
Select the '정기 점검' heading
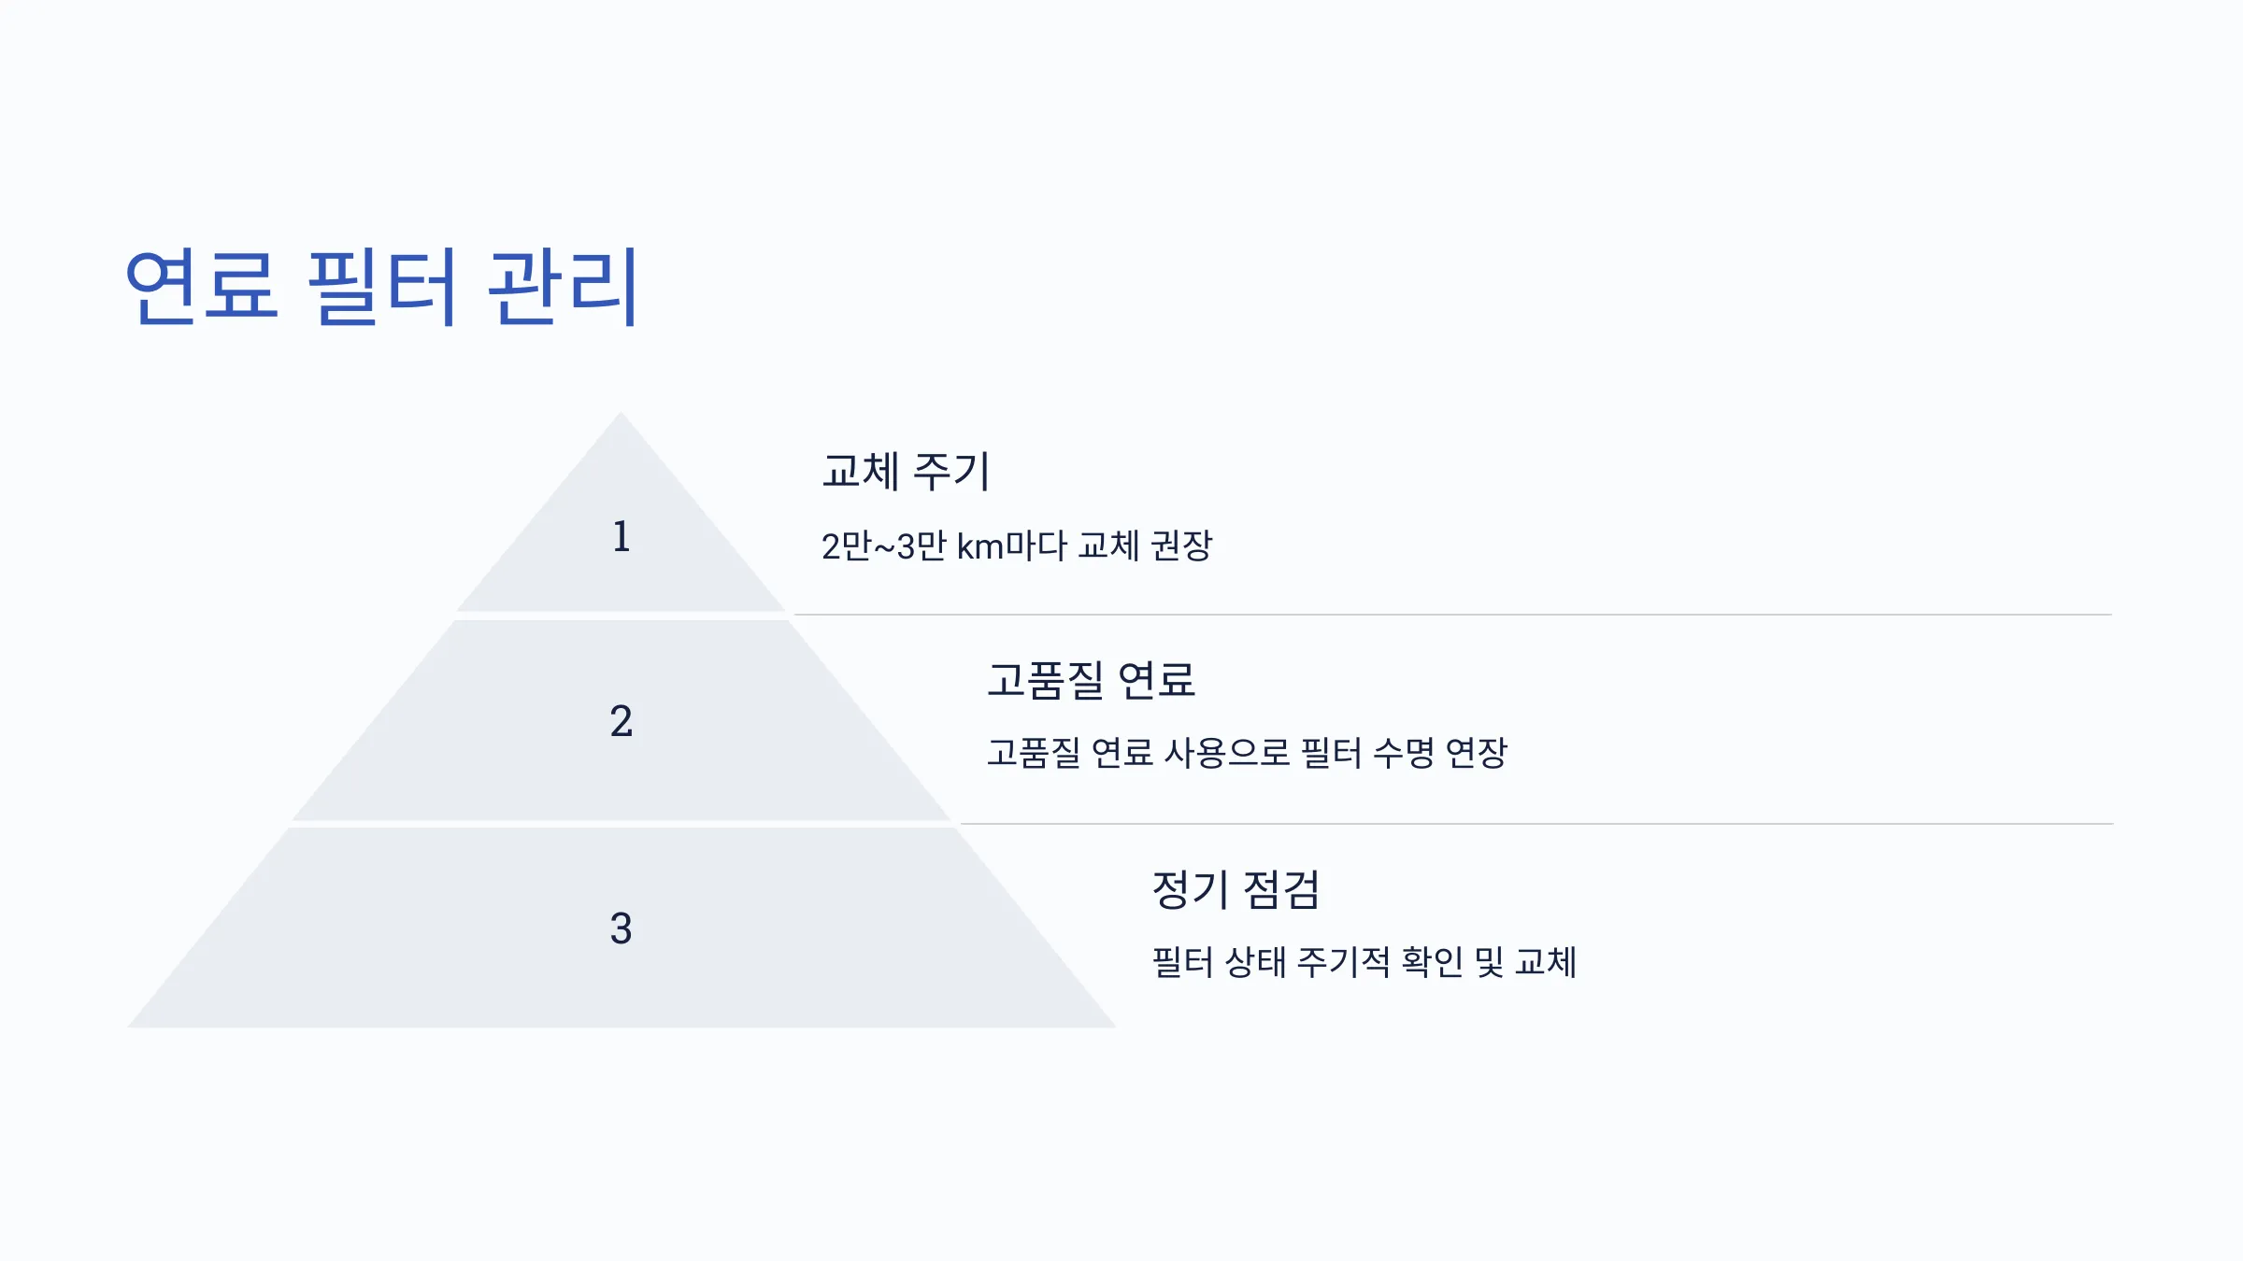click(1236, 888)
